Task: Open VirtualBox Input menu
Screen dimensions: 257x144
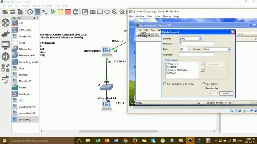Action: (157, 16)
